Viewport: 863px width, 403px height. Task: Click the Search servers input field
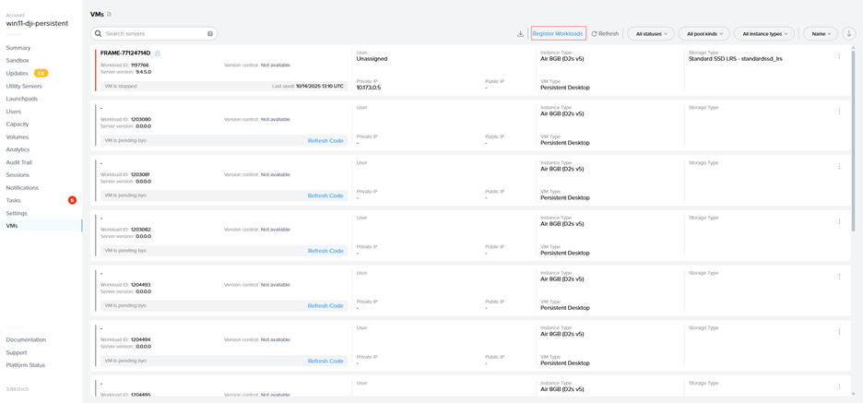coord(152,34)
